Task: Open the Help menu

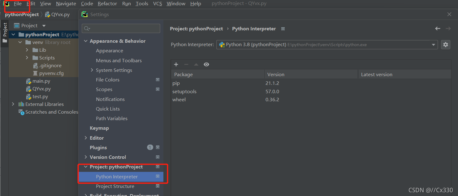Action: point(196,4)
